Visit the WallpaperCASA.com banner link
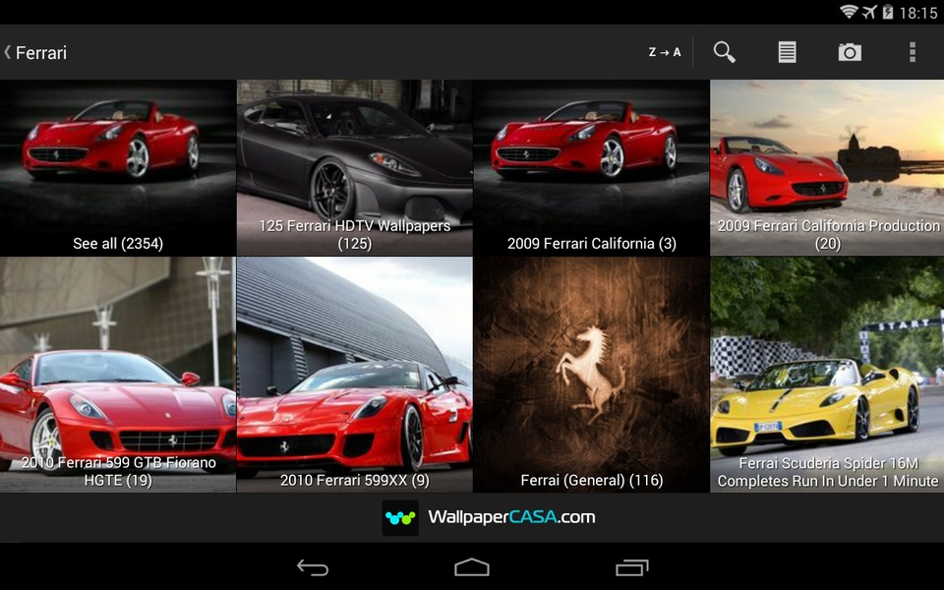This screenshot has width=944, height=590. 489,518
